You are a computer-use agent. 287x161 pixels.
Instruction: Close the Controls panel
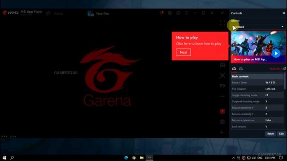click(284, 13)
